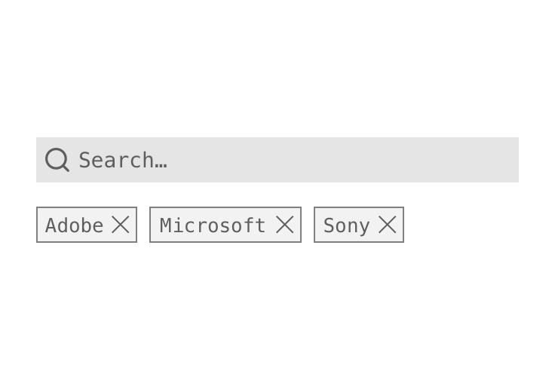This screenshot has height=377, width=555.
Task: Activate the search bar's magnifier glyph
Action: click(57, 160)
